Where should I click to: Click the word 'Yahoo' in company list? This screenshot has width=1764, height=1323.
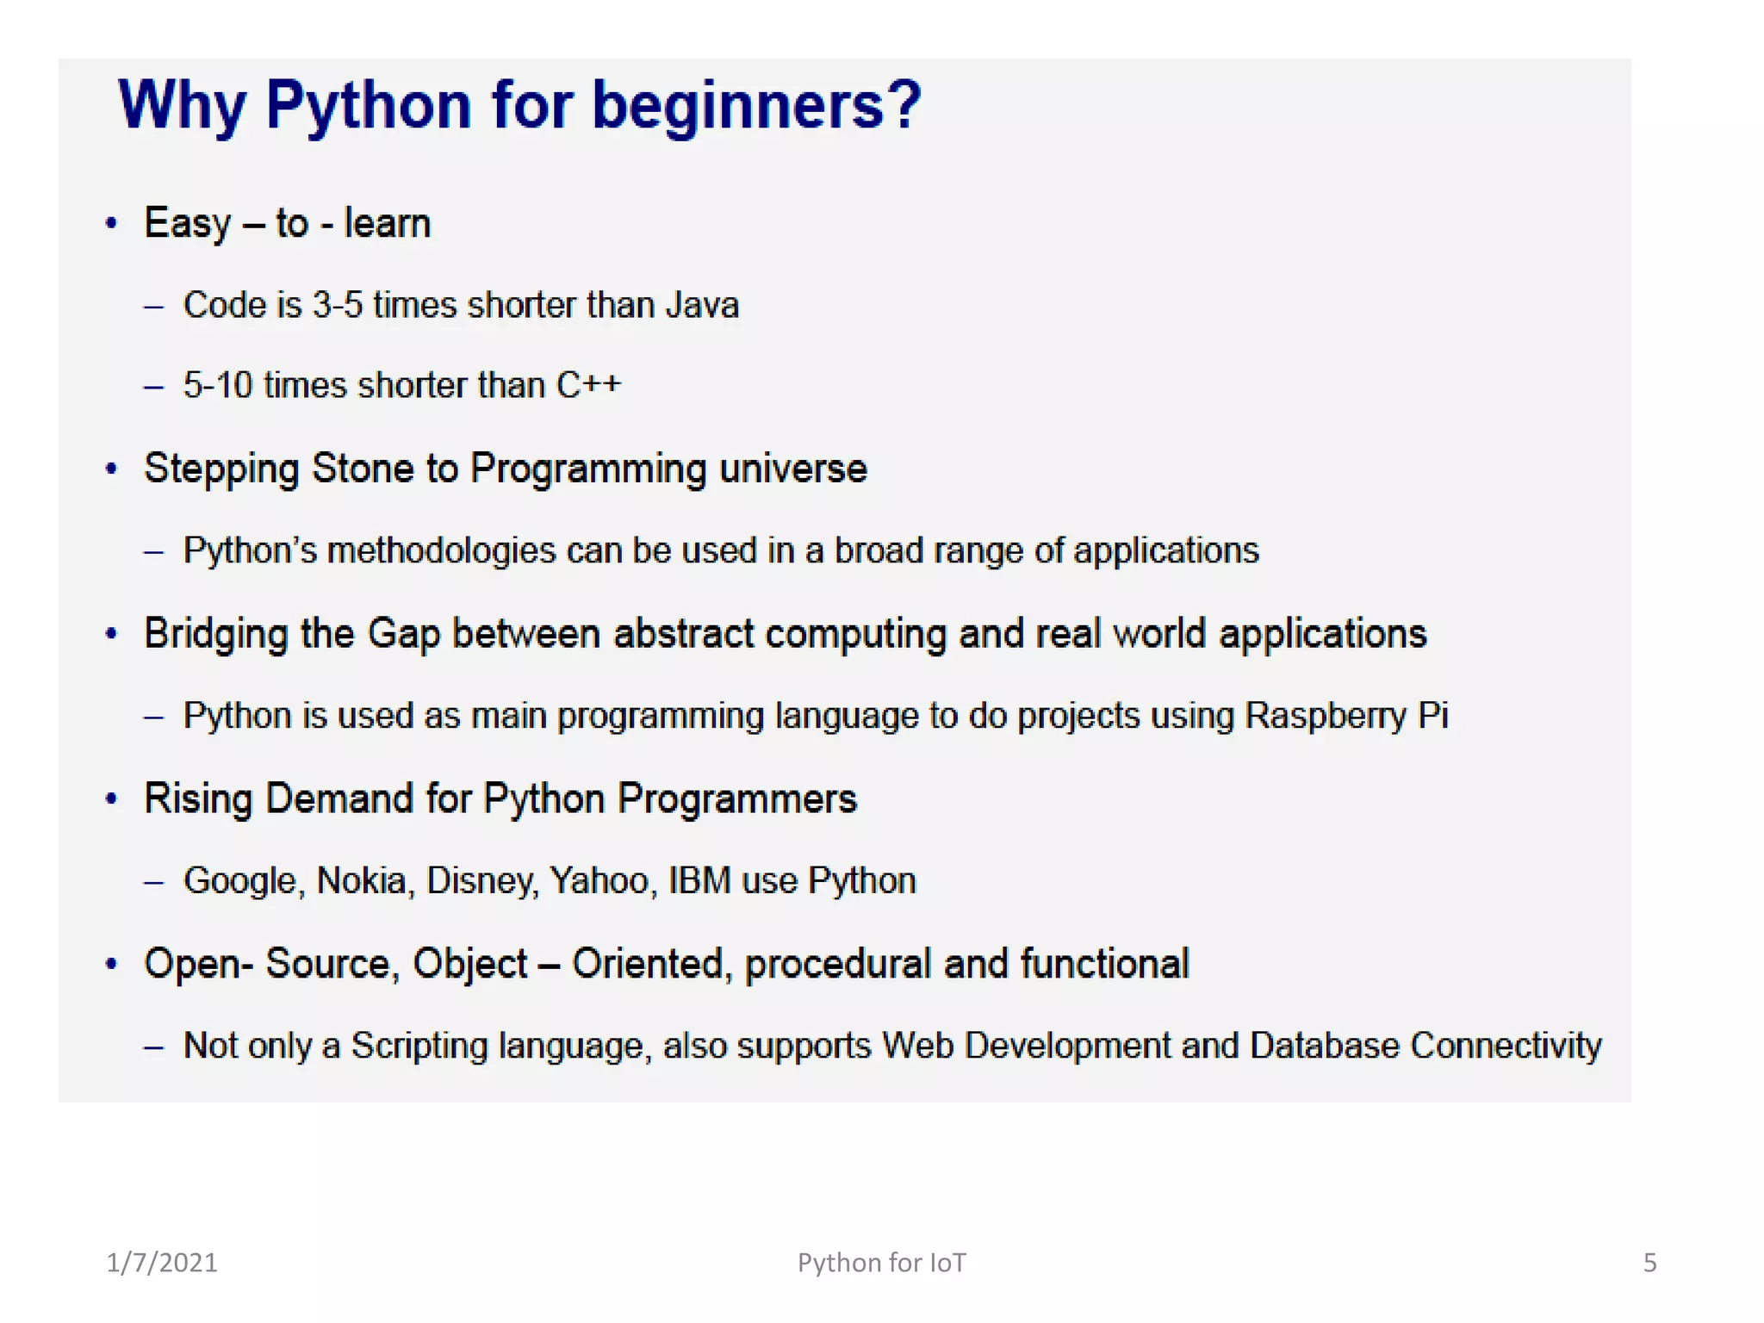pos(599,880)
